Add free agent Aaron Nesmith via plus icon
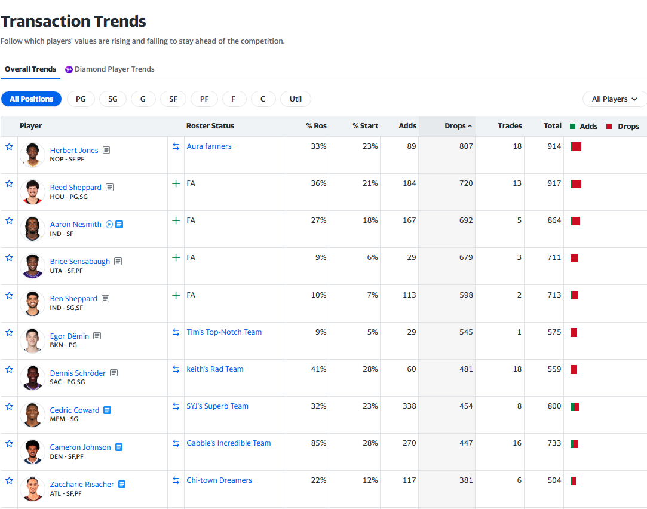Viewport: 647px width, 509px height. (176, 221)
